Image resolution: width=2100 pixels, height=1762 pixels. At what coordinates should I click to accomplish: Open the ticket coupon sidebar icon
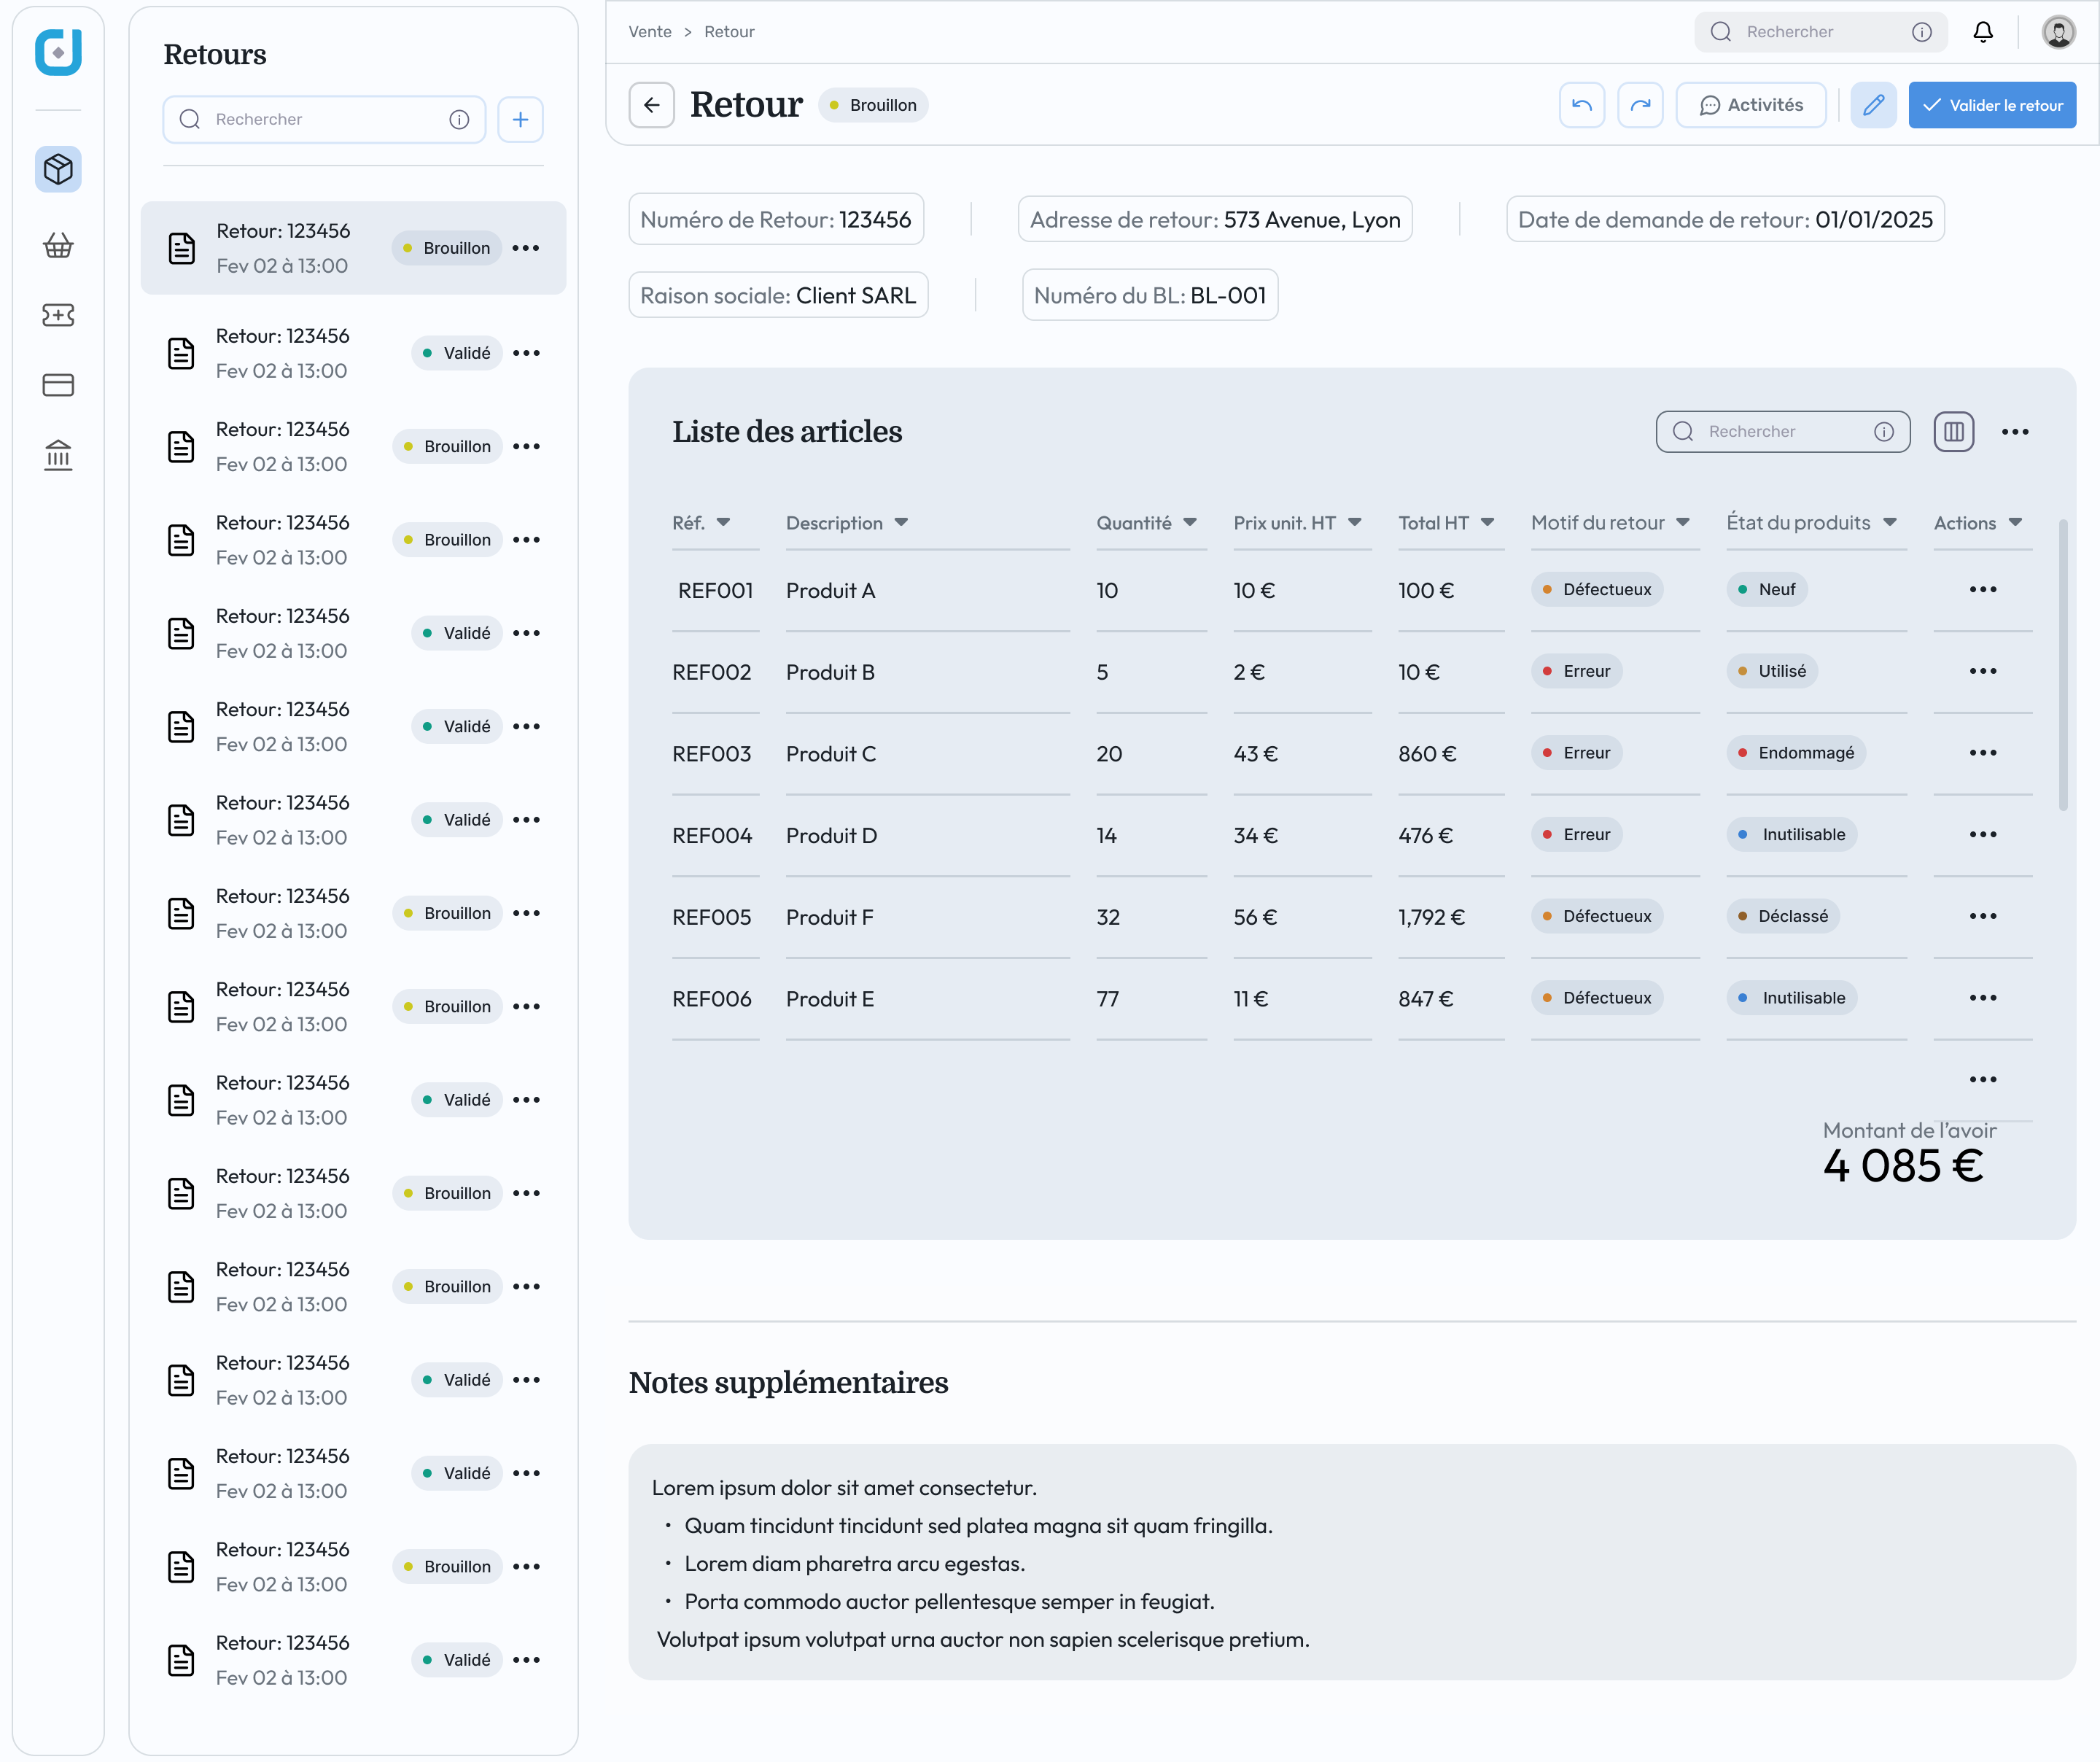58,315
